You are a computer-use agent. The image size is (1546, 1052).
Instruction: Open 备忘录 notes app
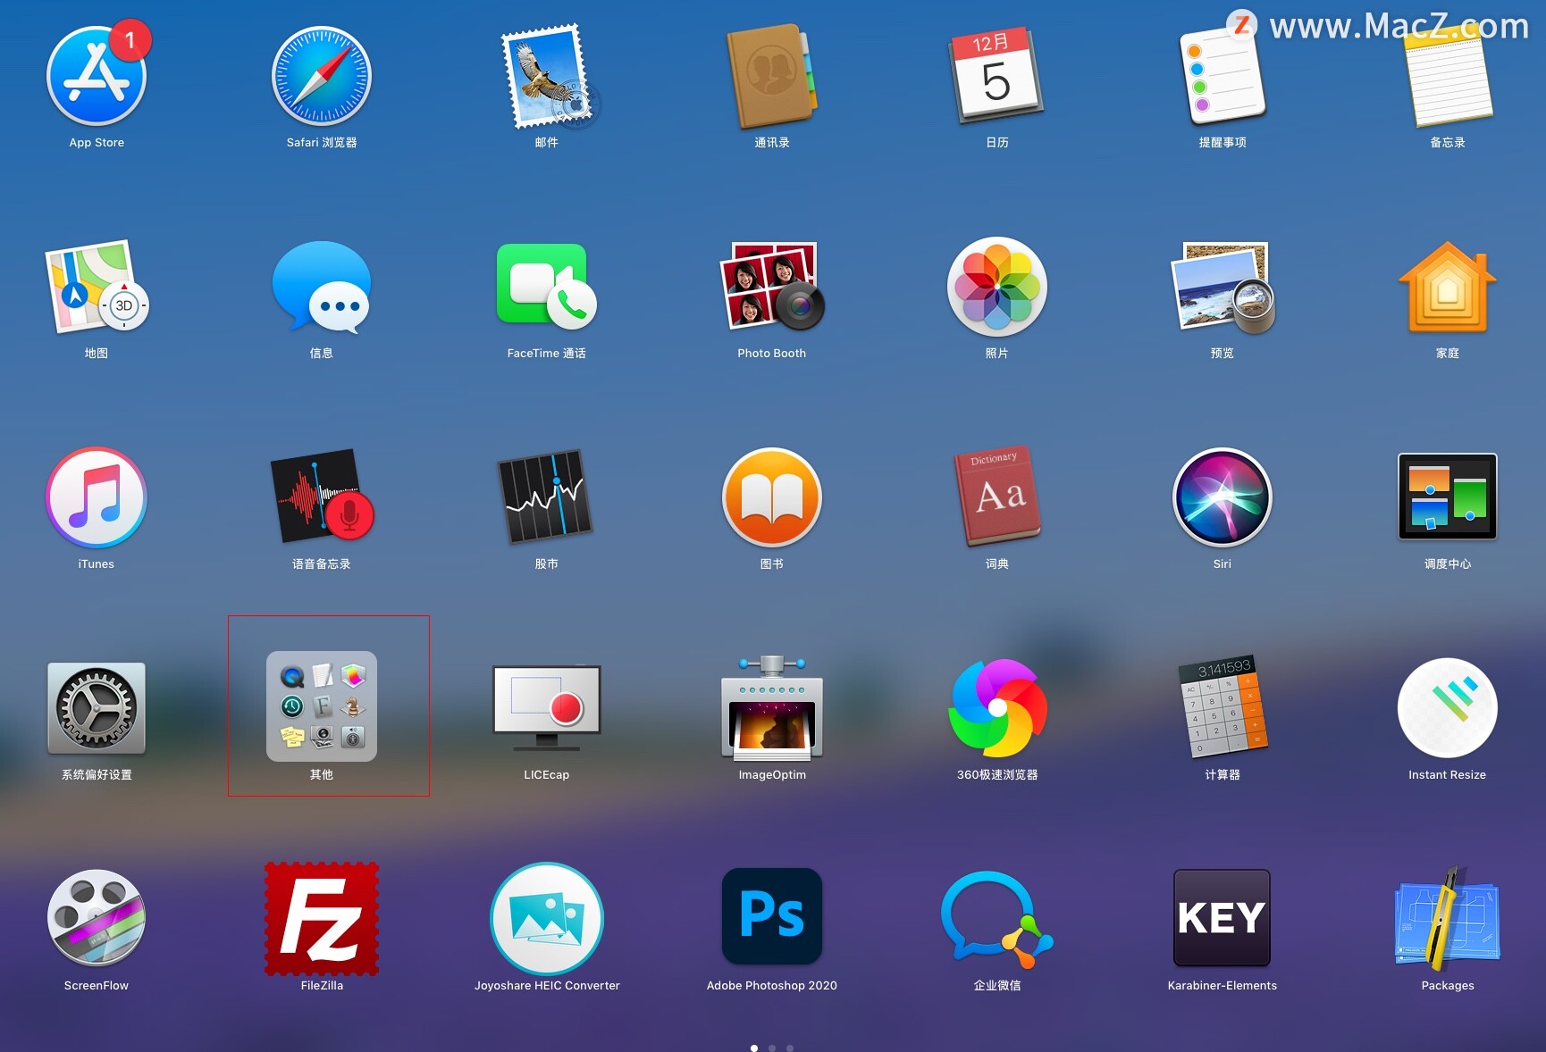point(1448,76)
